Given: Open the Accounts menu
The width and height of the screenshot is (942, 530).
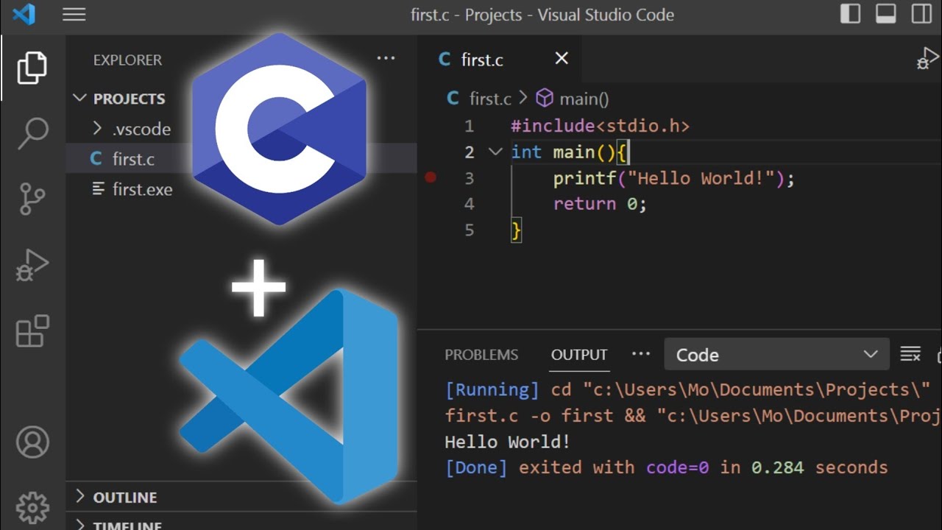Looking at the screenshot, I should pyautogui.click(x=32, y=442).
